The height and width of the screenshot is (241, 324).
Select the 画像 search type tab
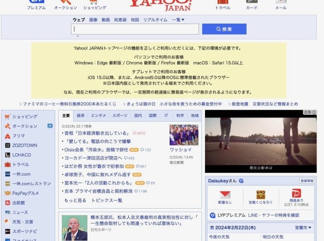(93, 20)
